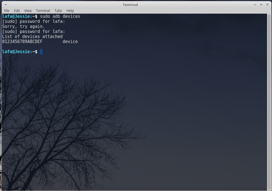
Task: Open the Tabs menu
Action: tap(58, 10)
